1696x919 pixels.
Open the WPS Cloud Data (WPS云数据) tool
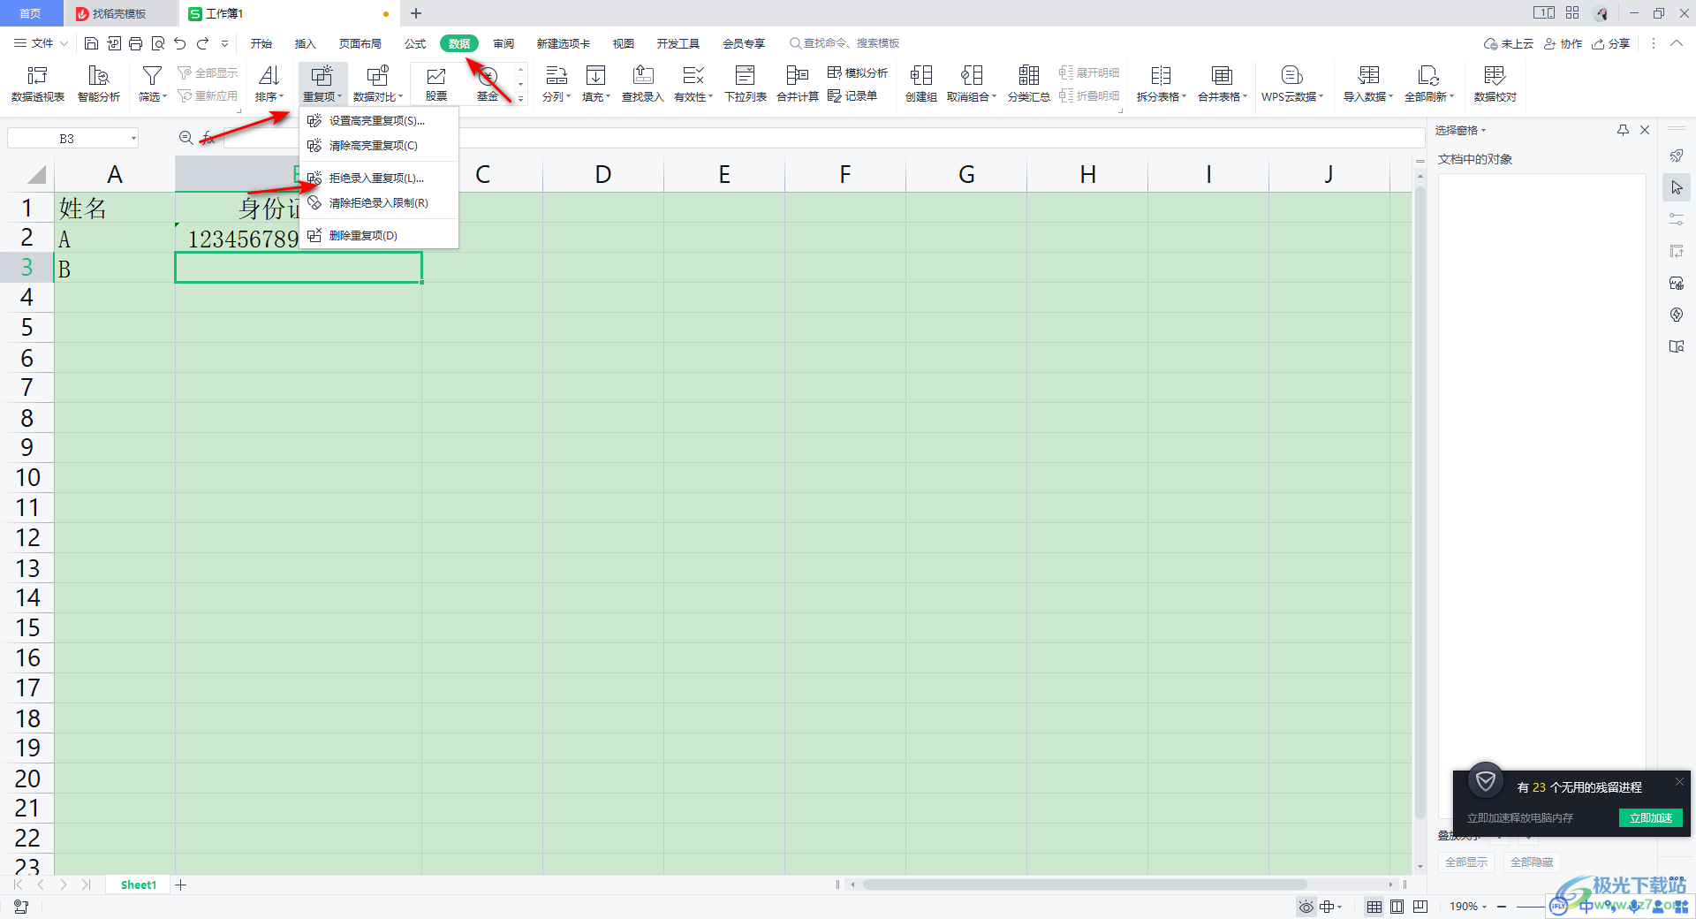pos(1292,84)
